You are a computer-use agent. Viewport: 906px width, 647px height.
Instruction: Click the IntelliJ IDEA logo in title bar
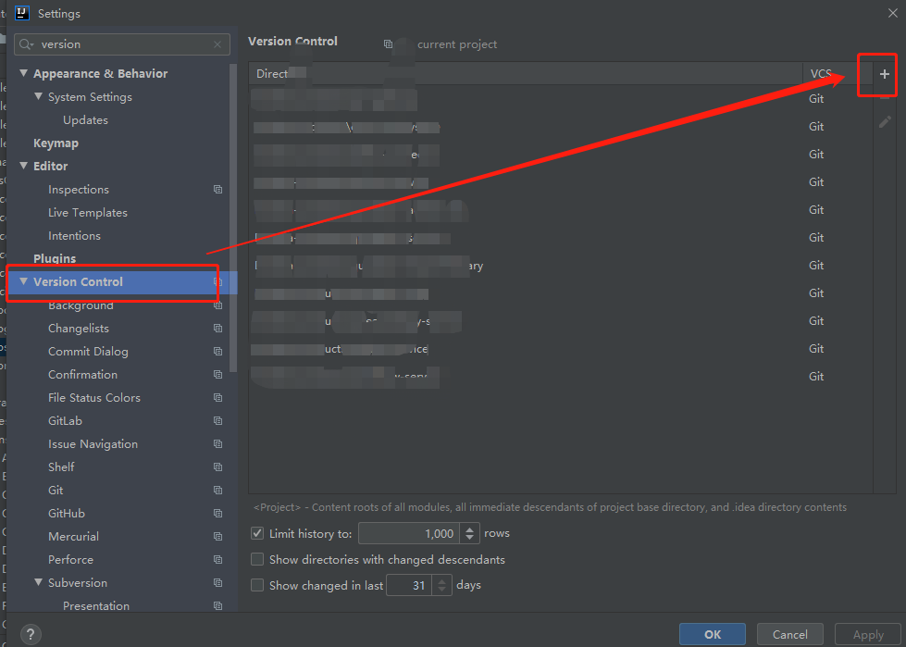pyautogui.click(x=22, y=13)
